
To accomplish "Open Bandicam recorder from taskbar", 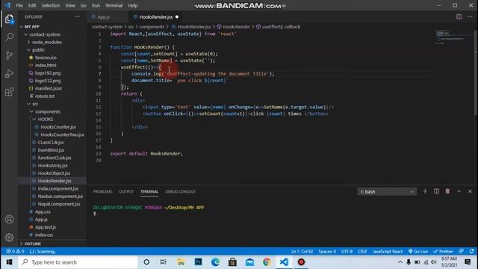I will coord(301,262).
